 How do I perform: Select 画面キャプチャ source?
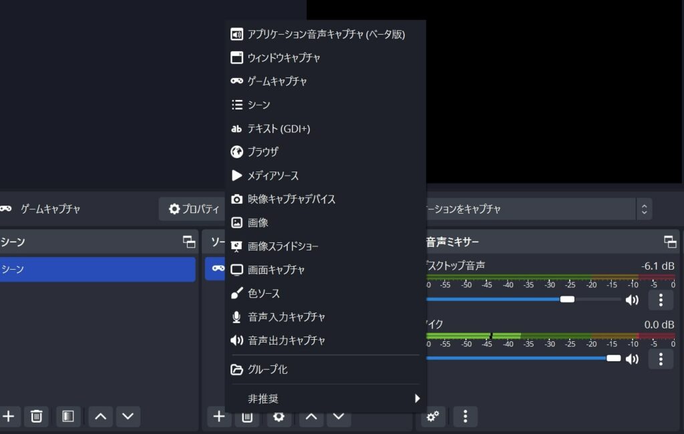tap(325, 270)
